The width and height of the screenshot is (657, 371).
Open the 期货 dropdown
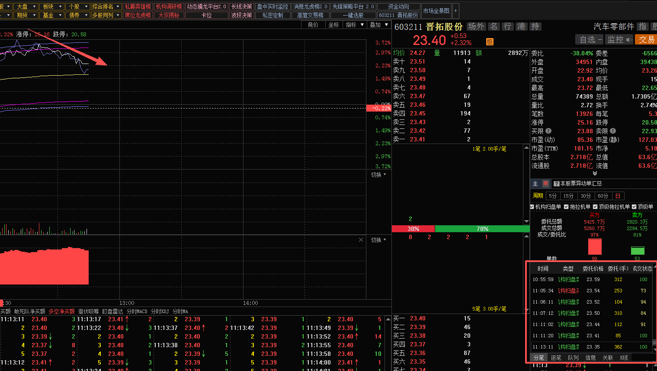point(26,15)
